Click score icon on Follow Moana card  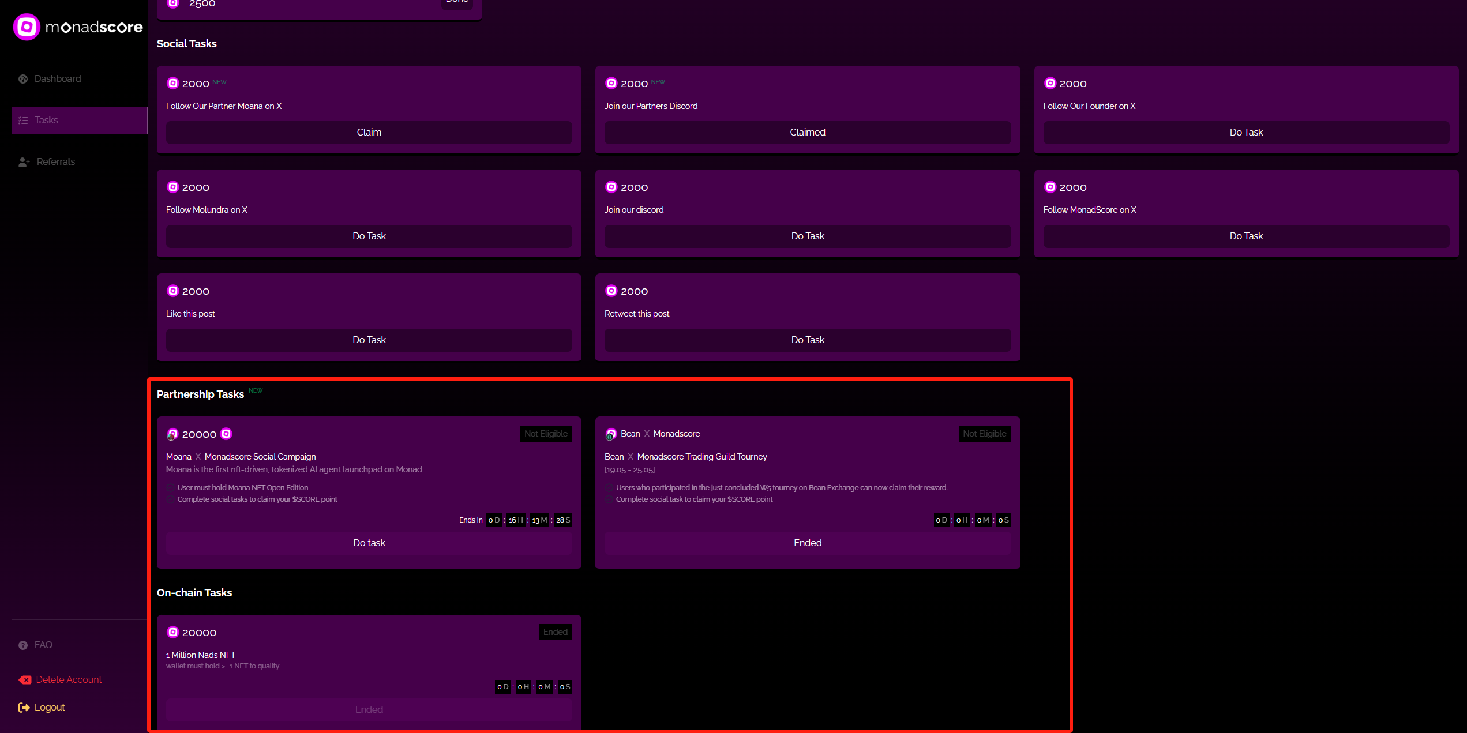pyautogui.click(x=173, y=83)
